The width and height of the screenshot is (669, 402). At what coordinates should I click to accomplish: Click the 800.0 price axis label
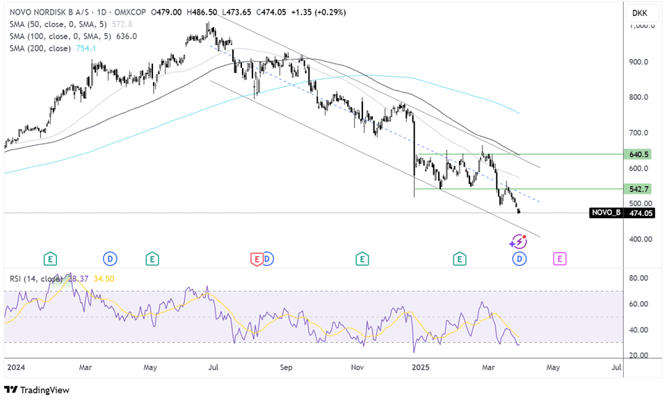coord(638,97)
